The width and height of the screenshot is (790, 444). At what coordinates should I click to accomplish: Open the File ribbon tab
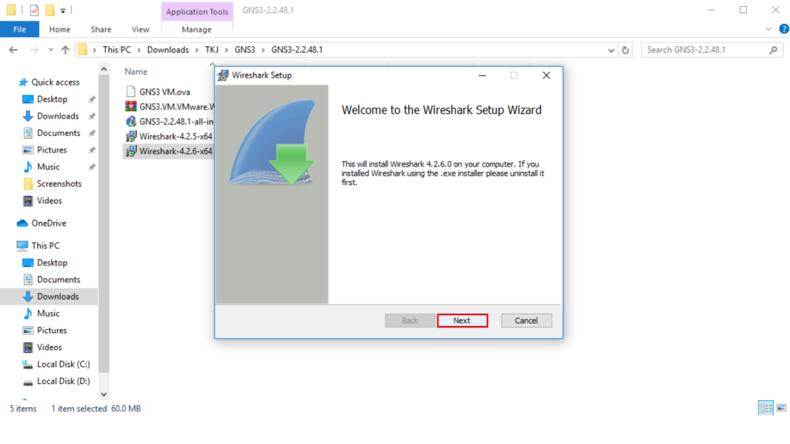19,29
